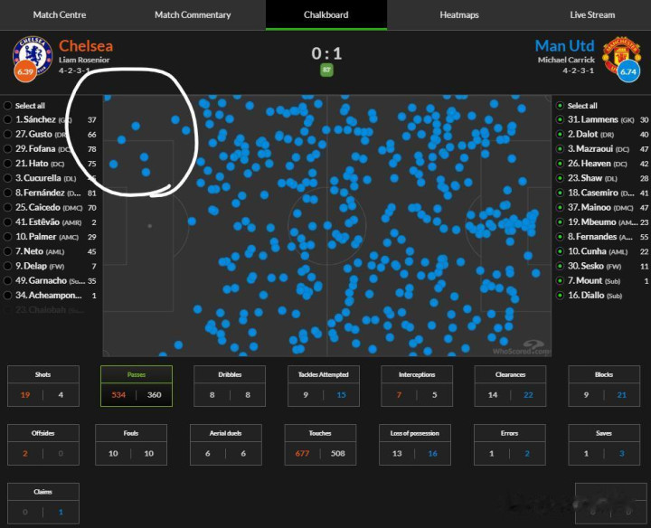Click player name 23. Shaw
Image resolution: width=651 pixels, height=528 pixels.
585,178
